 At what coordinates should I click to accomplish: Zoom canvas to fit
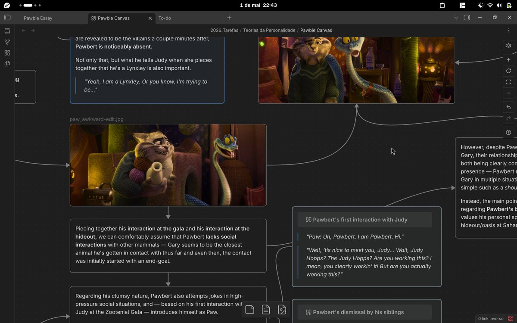pyautogui.click(x=508, y=82)
